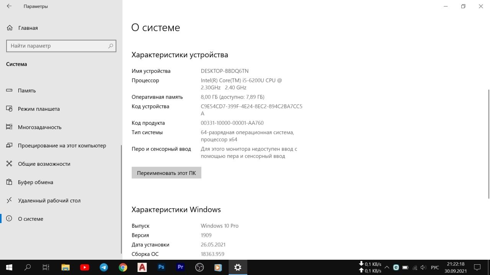The height and width of the screenshot is (275, 490).
Task: Open Удаленный рабочий стол settings
Action: (x=60, y=201)
